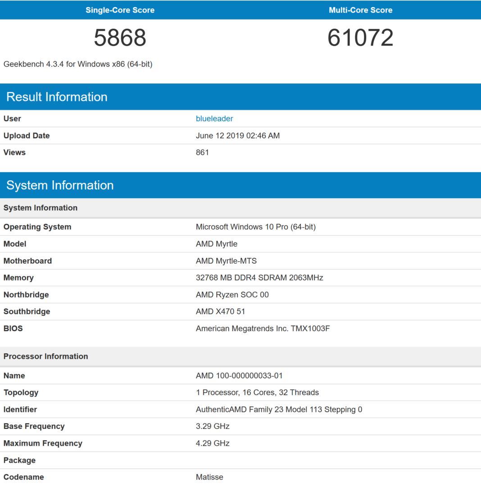Click the Memory row label

[18, 278]
